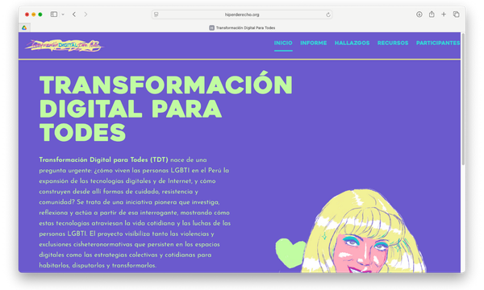484x290 pixels.
Task: Open the pinned Google Drive tab
Action: pyautogui.click(x=24, y=27)
